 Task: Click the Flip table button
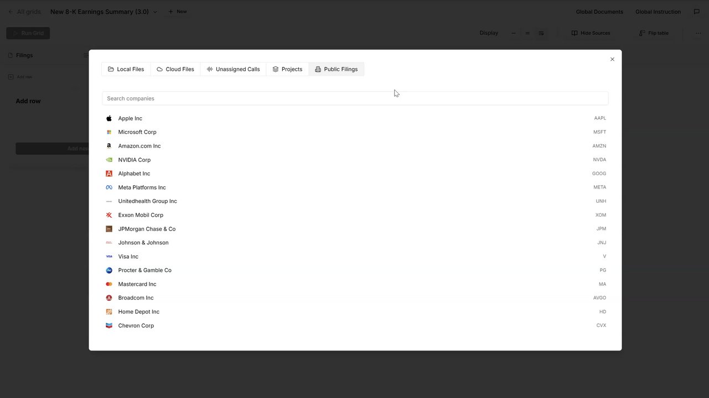click(654, 33)
